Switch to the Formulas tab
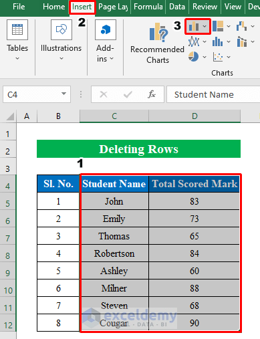260x339 pixels. (148, 7)
